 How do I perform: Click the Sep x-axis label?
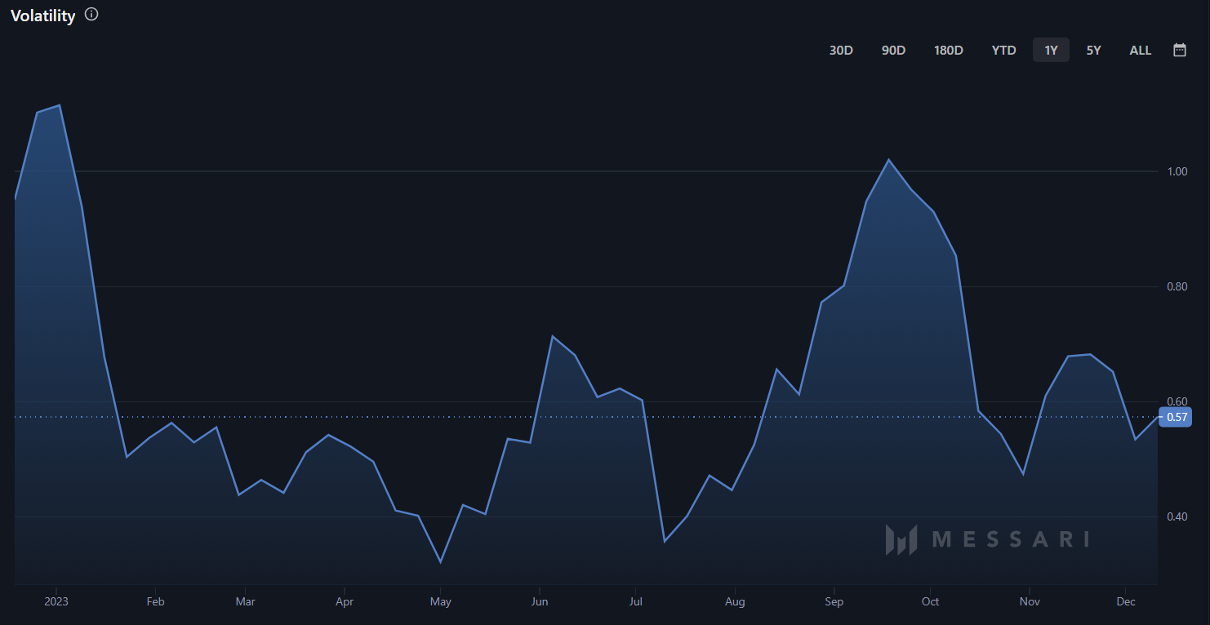834,601
